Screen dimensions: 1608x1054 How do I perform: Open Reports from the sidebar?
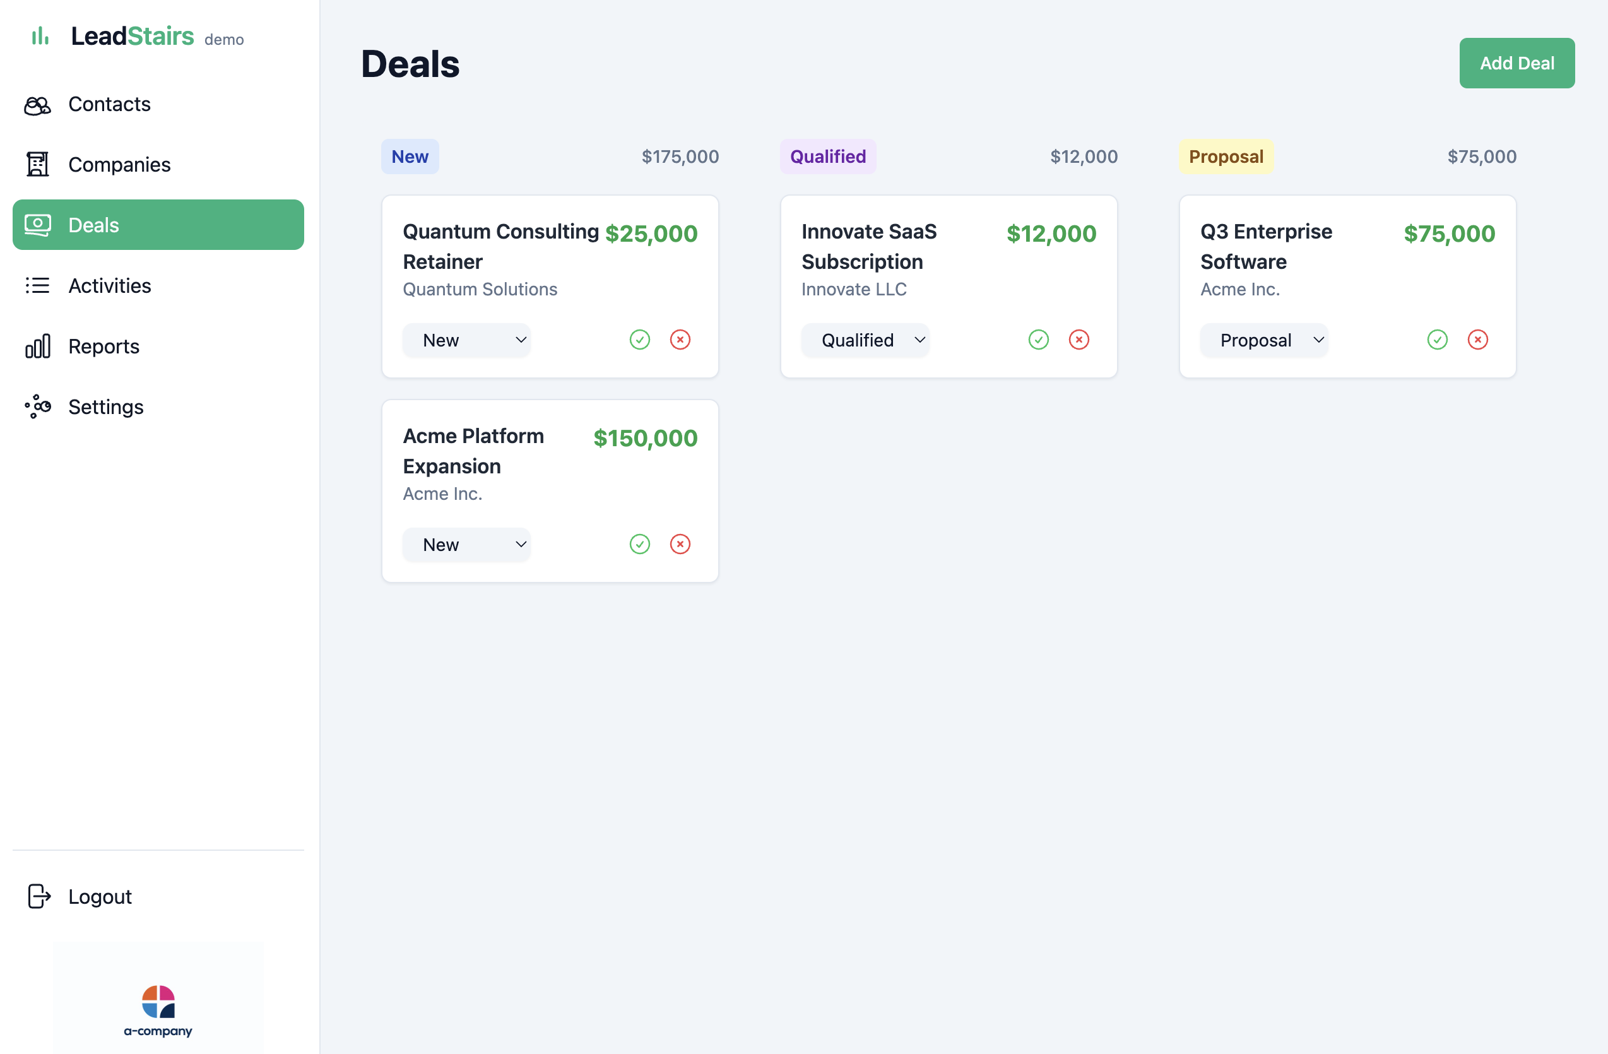pyautogui.click(x=103, y=346)
